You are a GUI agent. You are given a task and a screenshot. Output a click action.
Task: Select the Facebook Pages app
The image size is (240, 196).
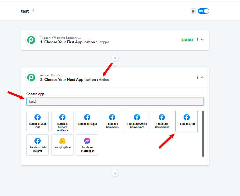87,121
